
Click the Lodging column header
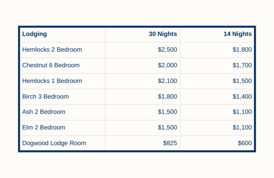pyautogui.click(x=35, y=34)
